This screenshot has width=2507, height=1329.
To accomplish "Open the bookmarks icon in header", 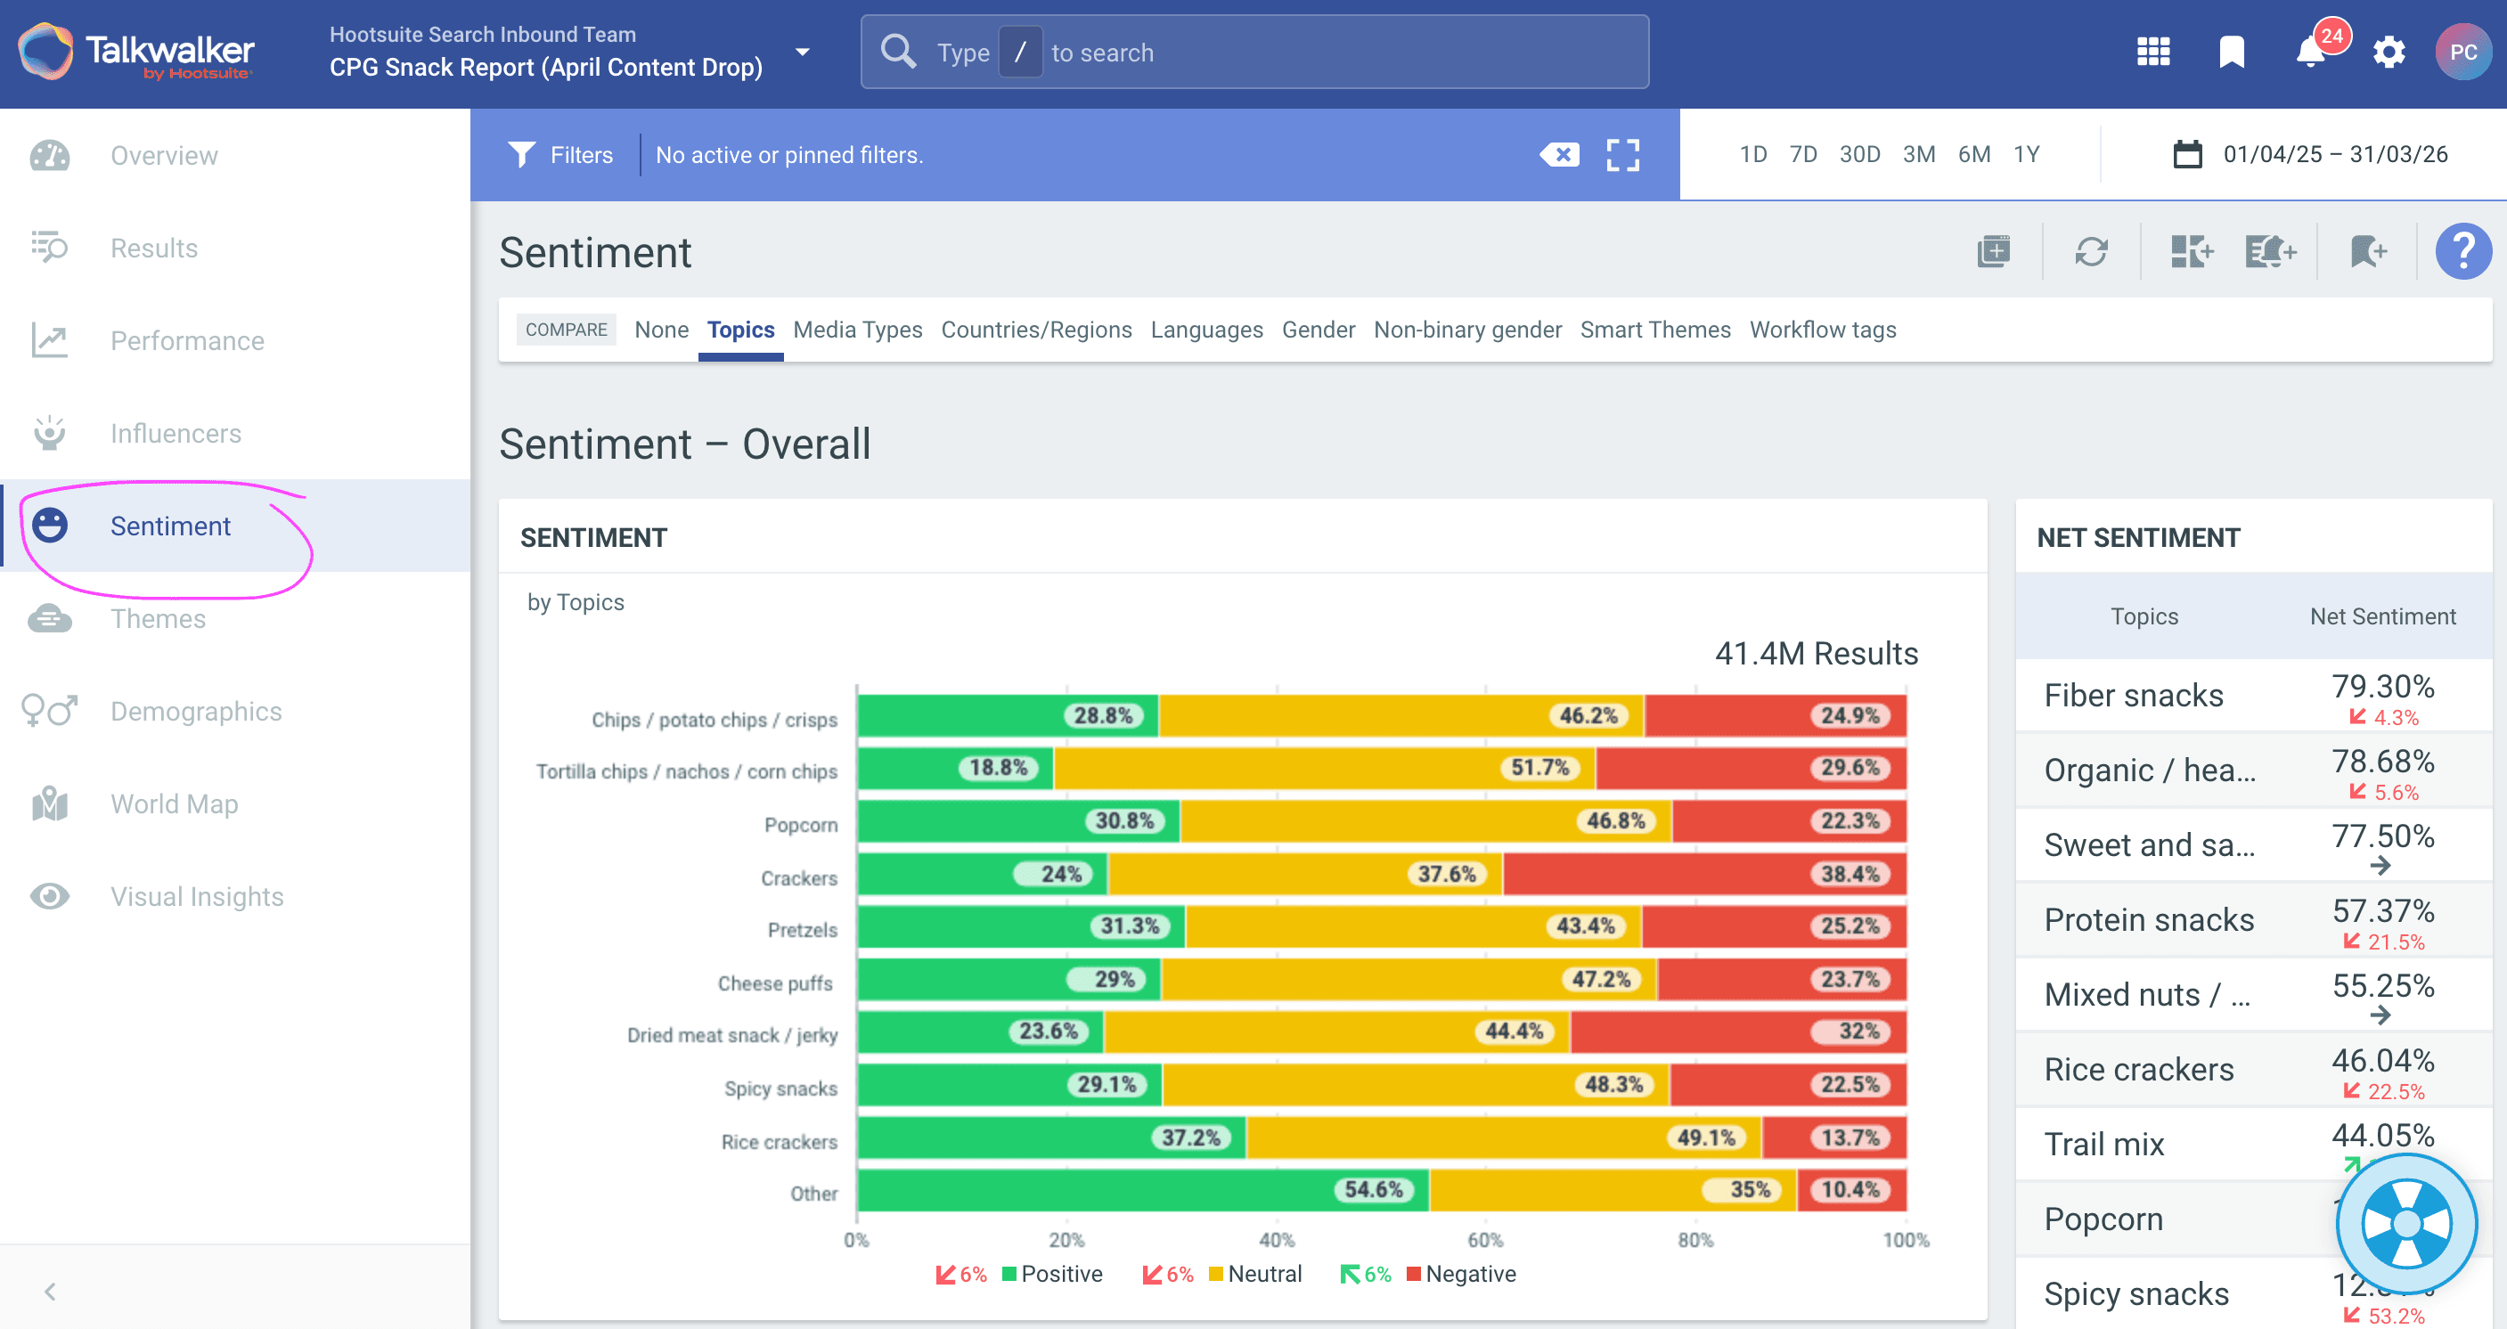I will pos(2232,53).
